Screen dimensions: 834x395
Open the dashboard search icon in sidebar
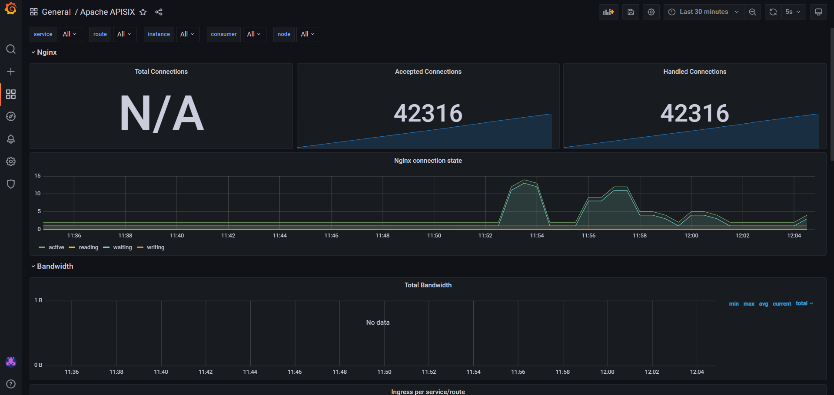tap(11, 49)
